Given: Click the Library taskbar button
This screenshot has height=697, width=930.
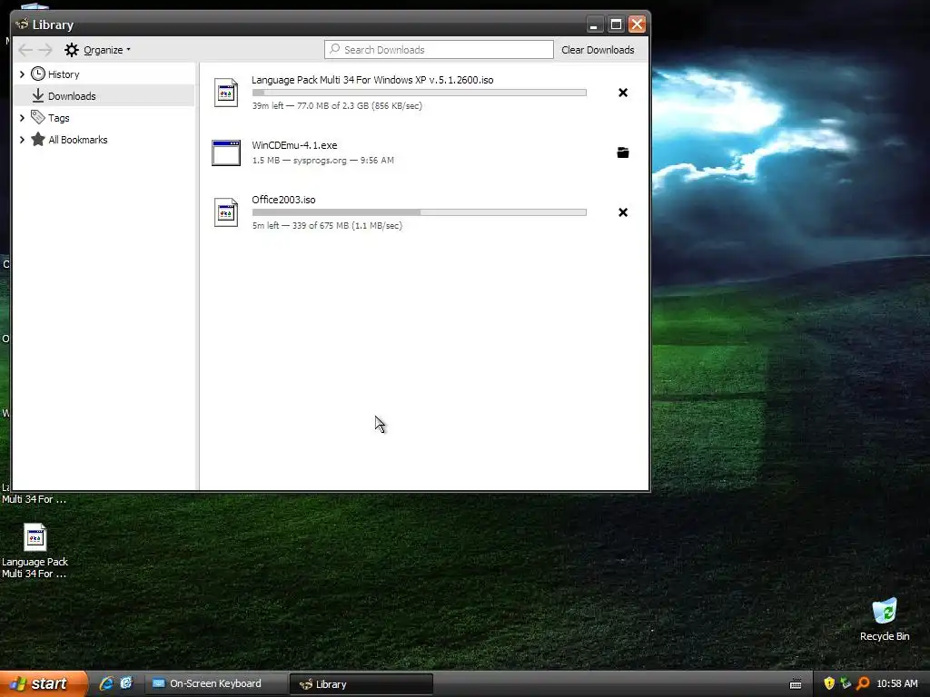Looking at the screenshot, I should [361, 684].
